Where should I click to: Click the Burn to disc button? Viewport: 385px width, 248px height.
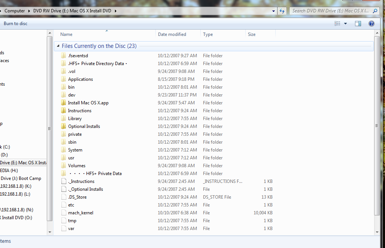tap(15, 24)
